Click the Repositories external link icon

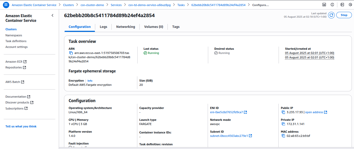click(24, 67)
